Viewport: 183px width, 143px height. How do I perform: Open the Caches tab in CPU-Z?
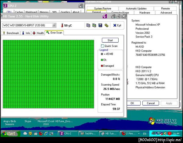(x=19, y=12)
